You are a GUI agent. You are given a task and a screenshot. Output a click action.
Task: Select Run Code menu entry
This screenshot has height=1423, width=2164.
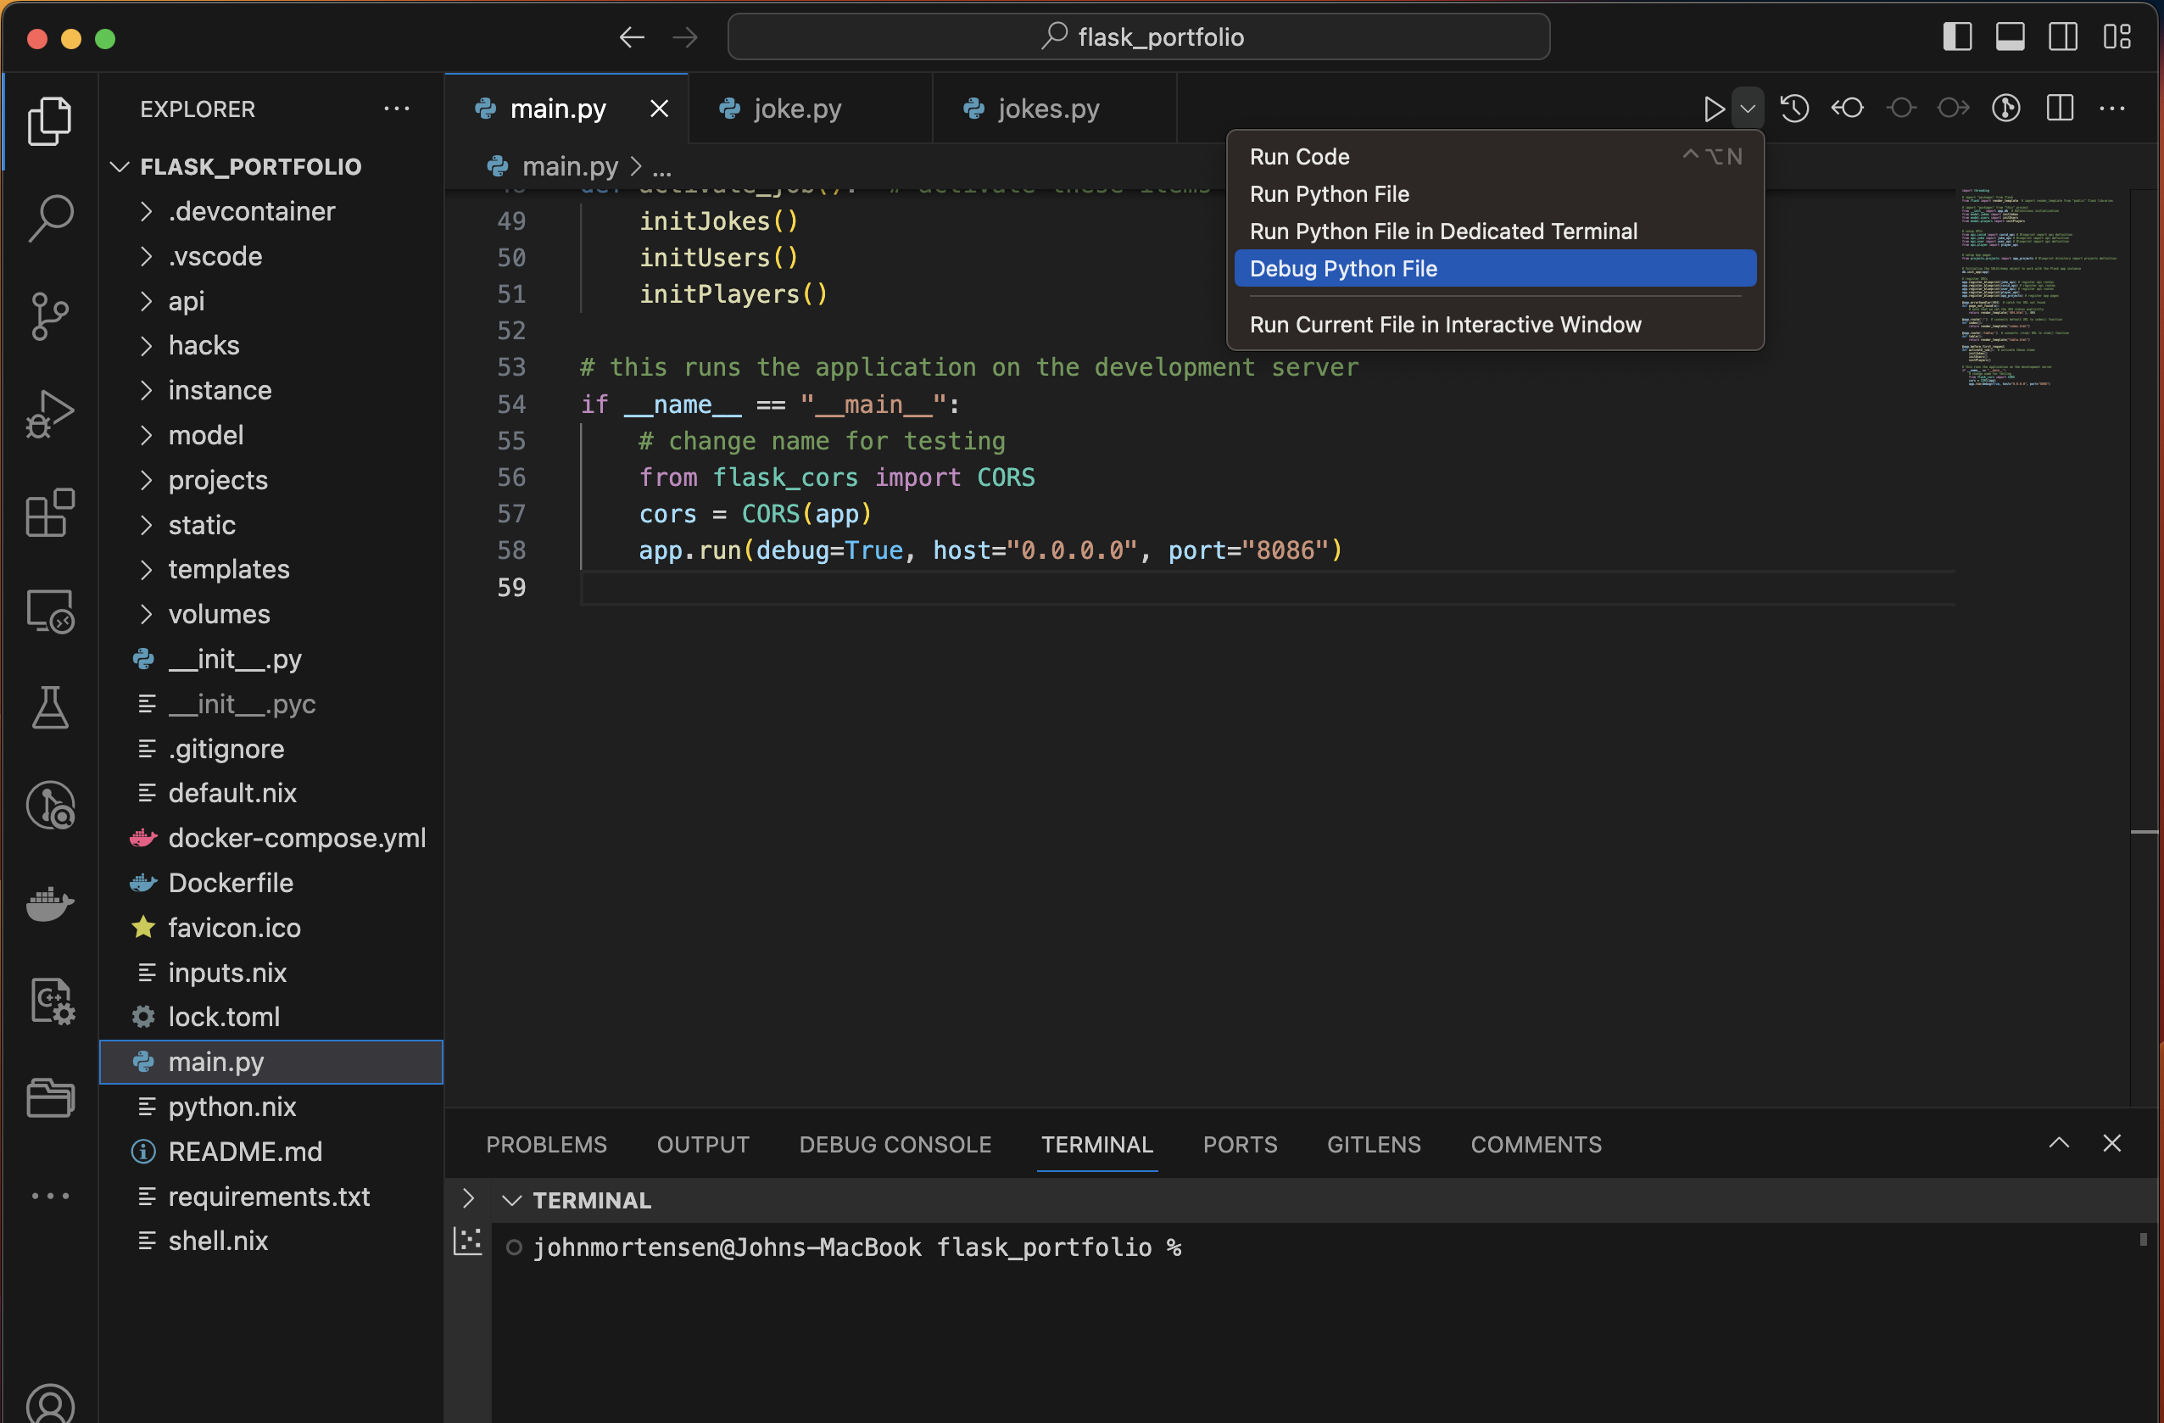(1495, 156)
